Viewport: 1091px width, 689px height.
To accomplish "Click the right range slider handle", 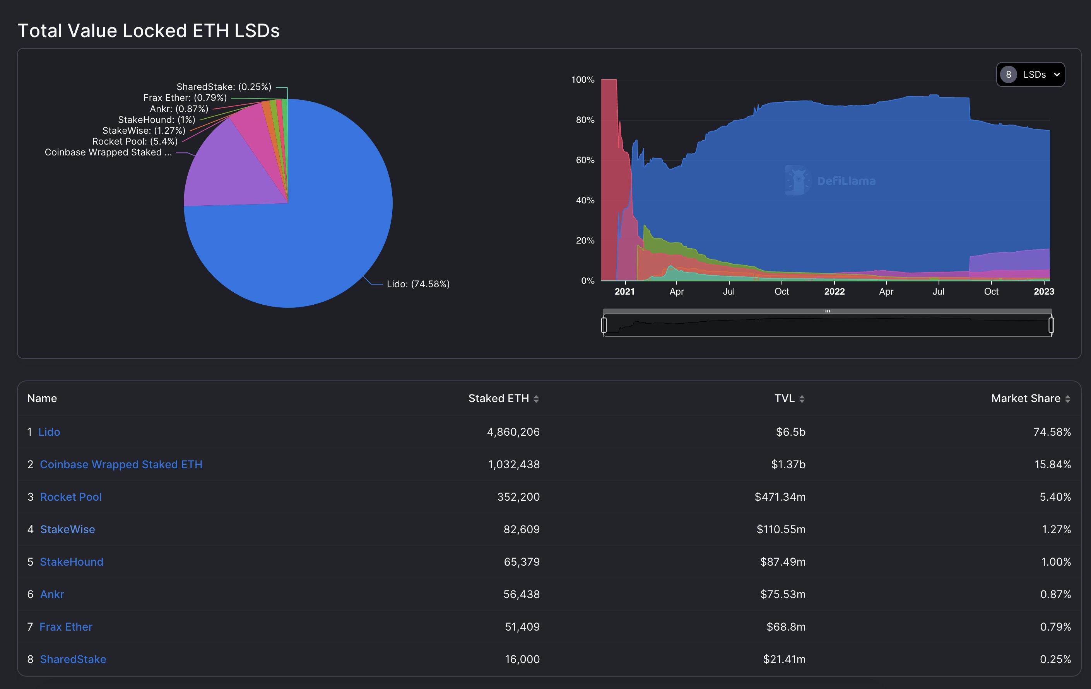I will tap(1051, 325).
